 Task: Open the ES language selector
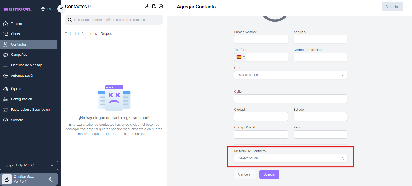(48, 9)
